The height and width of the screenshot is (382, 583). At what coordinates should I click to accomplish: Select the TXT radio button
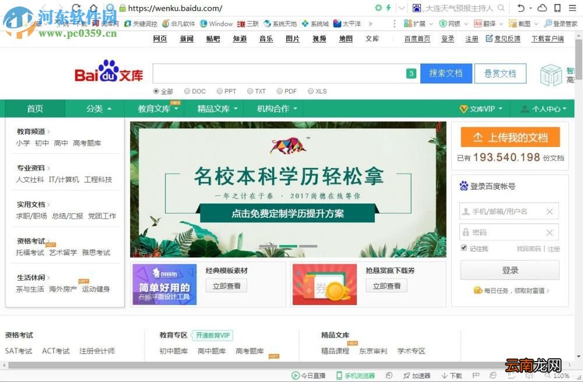pyautogui.click(x=250, y=91)
